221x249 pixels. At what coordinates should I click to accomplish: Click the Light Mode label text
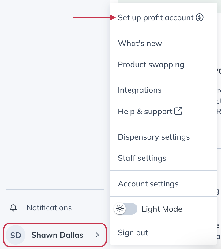tap(162, 209)
